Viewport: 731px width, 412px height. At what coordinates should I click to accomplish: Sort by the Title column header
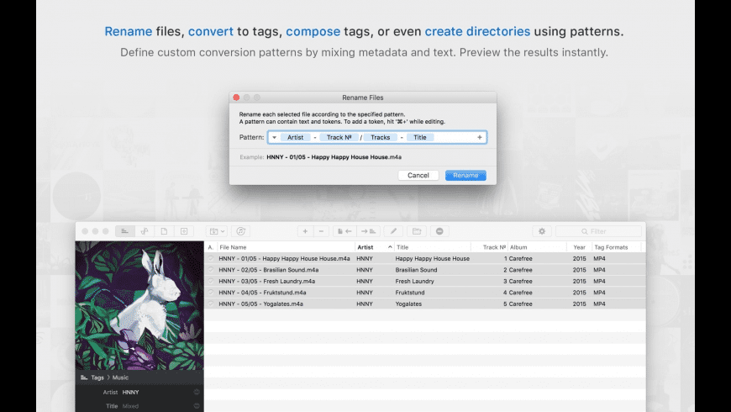433,247
